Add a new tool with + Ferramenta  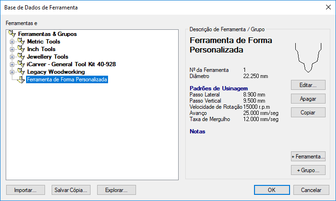308,156
